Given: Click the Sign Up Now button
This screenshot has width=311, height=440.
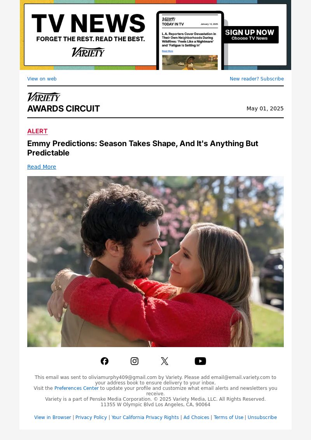Looking at the screenshot, I should coord(250,35).
